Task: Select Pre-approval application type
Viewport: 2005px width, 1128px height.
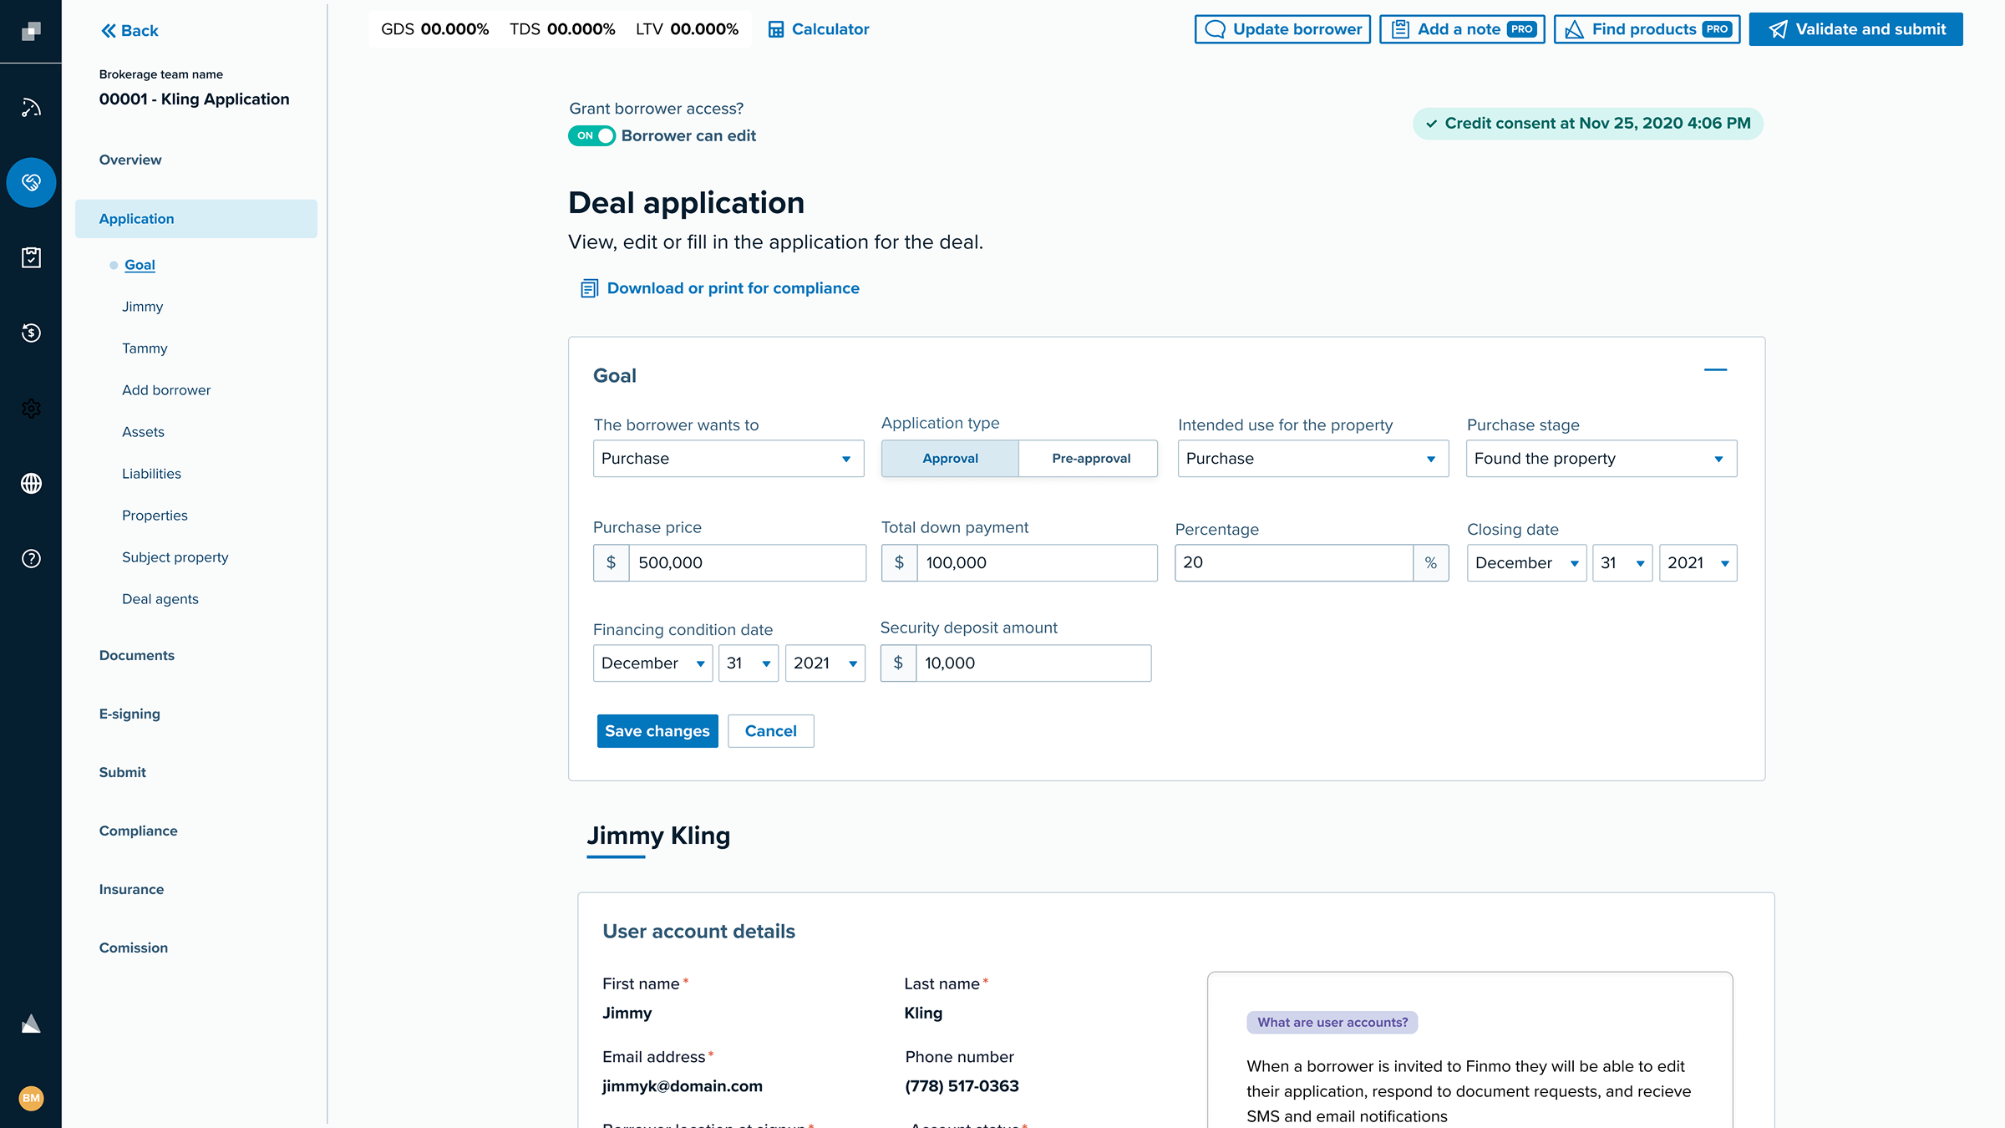Action: (x=1090, y=459)
